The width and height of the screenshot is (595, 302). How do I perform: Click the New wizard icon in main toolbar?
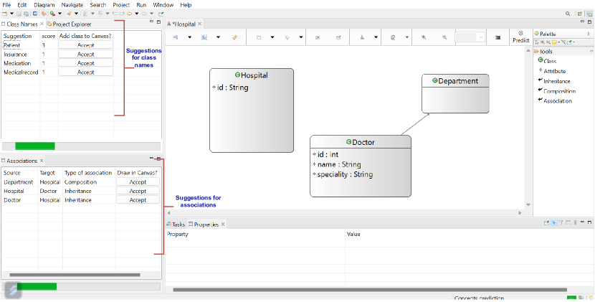pyautogui.click(x=4, y=14)
